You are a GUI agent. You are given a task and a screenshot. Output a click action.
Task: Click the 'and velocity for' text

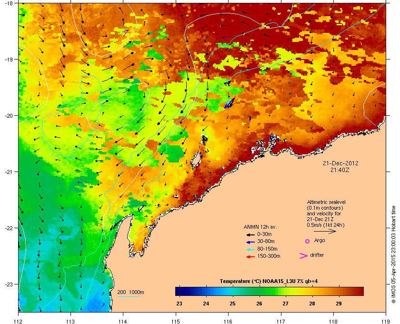[x=324, y=213]
